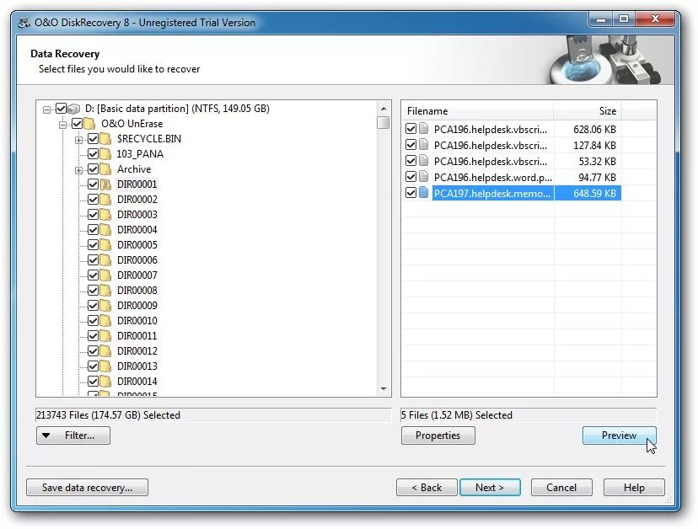The image size is (698, 529).
Task: Toggle the DIR00009 checkbox
Action: pos(93,305)
